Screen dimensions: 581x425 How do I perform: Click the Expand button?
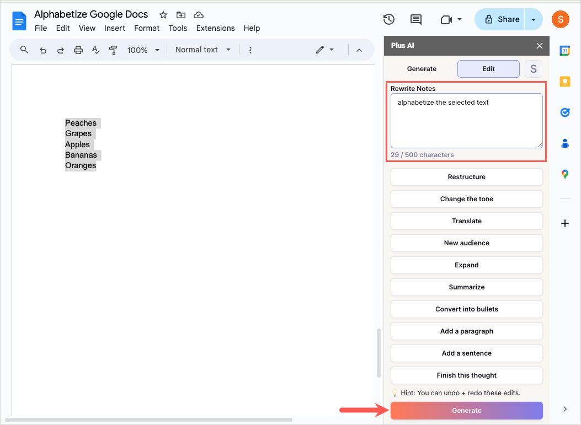click(466, 265)
